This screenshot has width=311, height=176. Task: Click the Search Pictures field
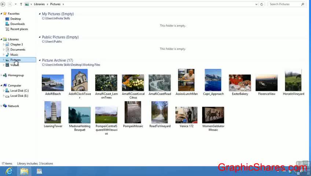(x=287, y=4)
